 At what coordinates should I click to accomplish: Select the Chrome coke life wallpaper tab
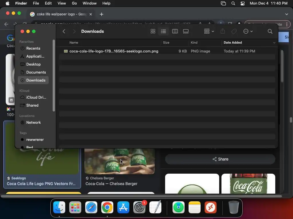coord(61,14)
